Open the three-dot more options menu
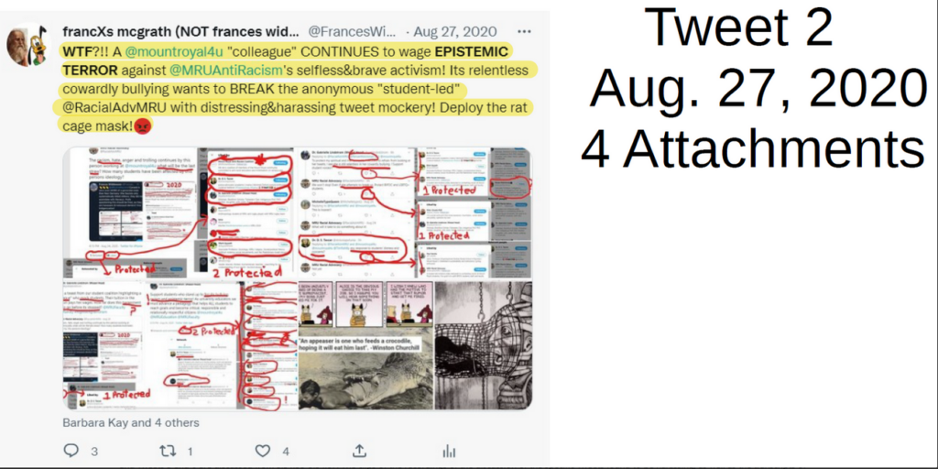The height and width of the screenshot is (469, 938). point(524,31)
